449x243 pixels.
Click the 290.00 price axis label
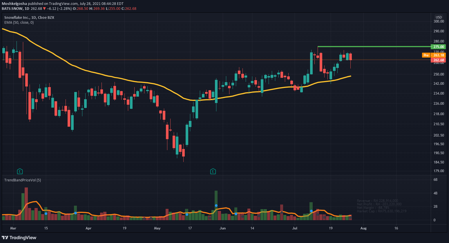pos(439,31)
